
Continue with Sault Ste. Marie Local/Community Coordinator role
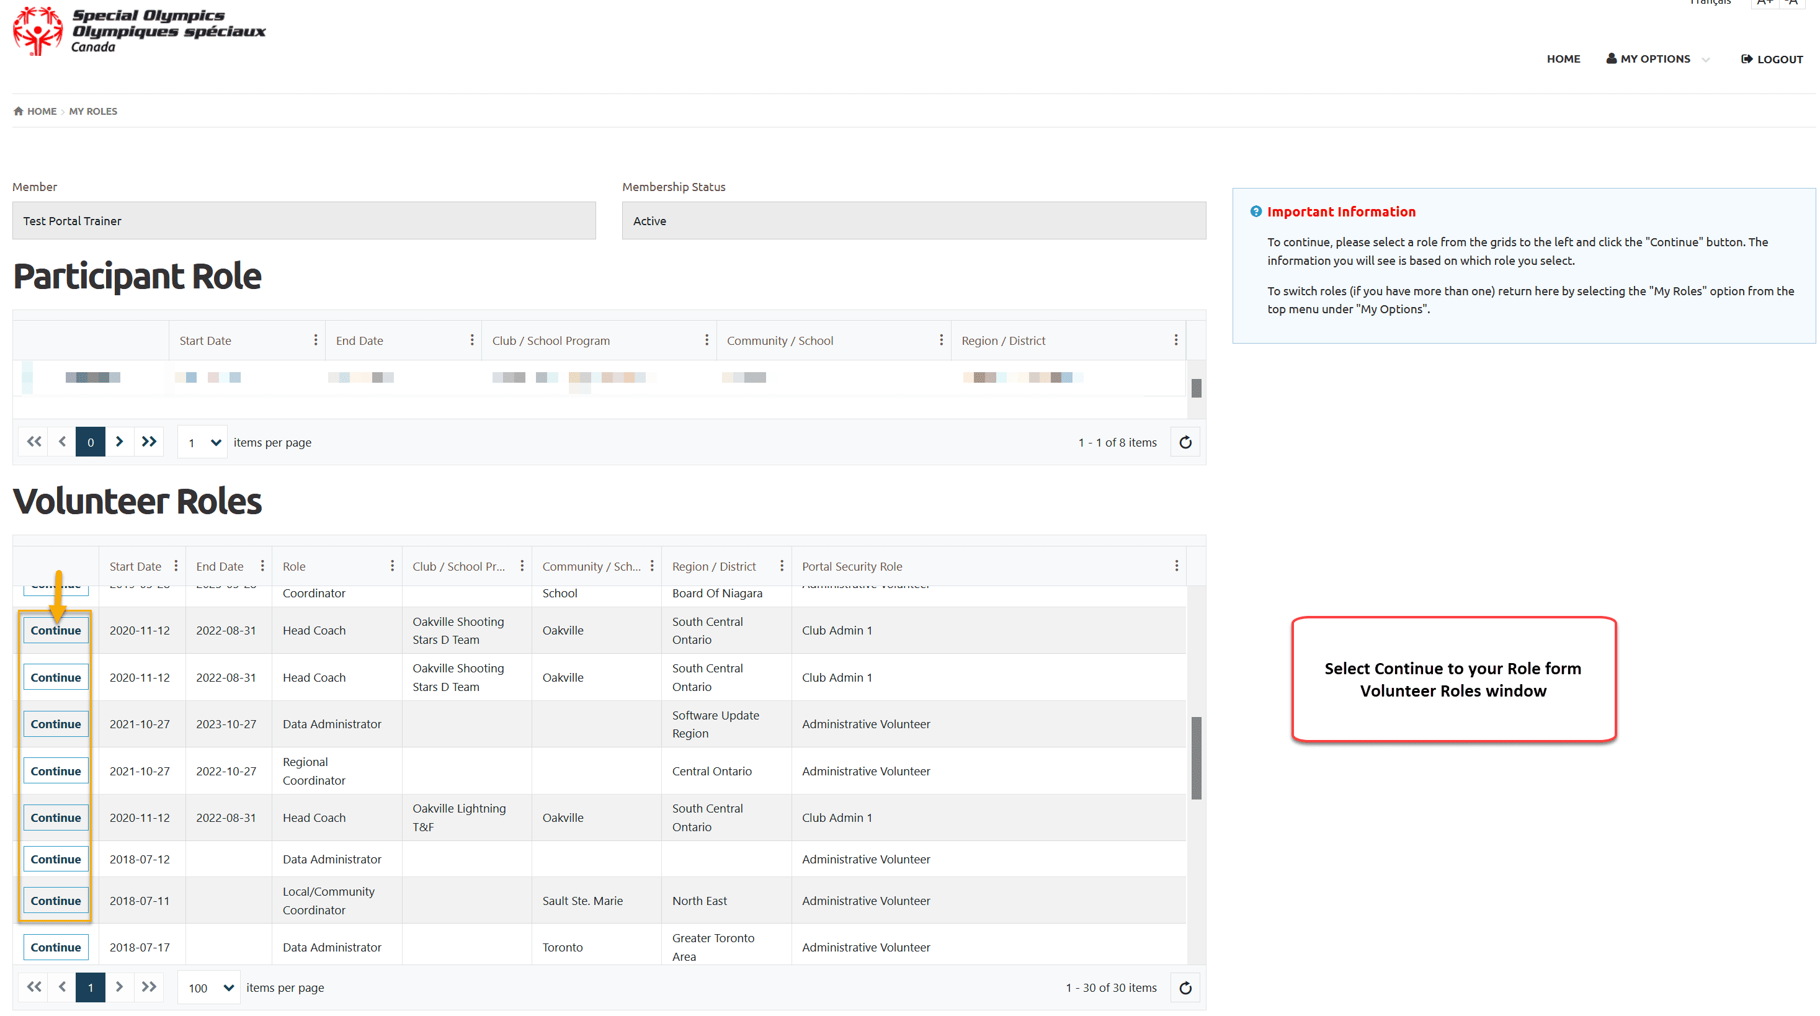(x=56, y=901)
